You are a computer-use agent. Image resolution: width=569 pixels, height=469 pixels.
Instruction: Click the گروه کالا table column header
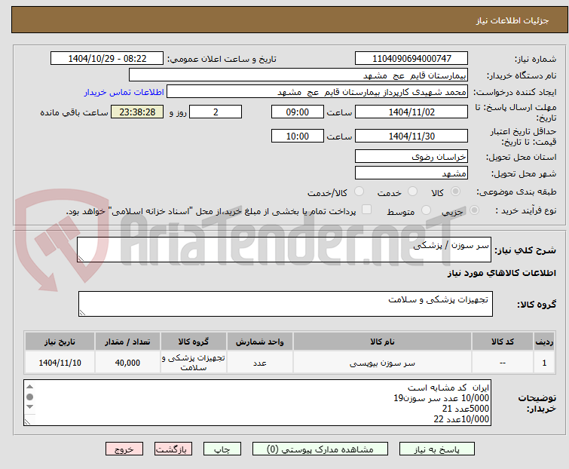click(x=194, y=342)
